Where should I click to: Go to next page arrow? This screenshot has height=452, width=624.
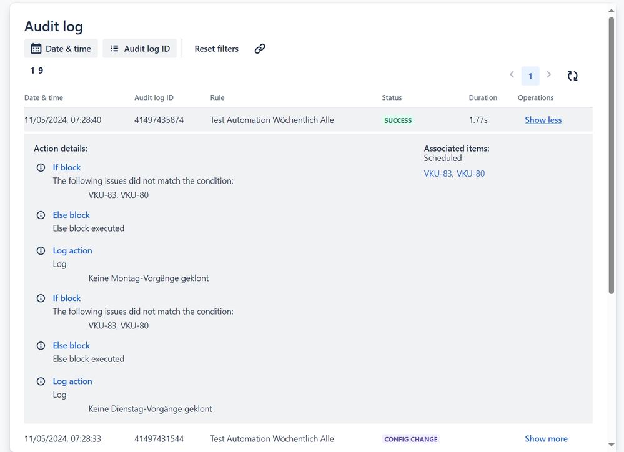click(549, 74)
